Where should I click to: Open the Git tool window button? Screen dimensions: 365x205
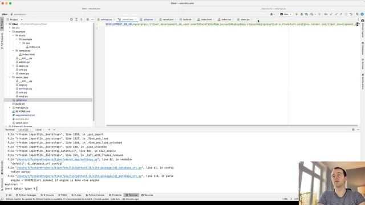tap(9, 195)
